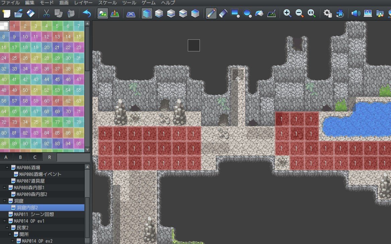Select the Shadow Pen tool
Screen dimensions: 391x244
271,13
